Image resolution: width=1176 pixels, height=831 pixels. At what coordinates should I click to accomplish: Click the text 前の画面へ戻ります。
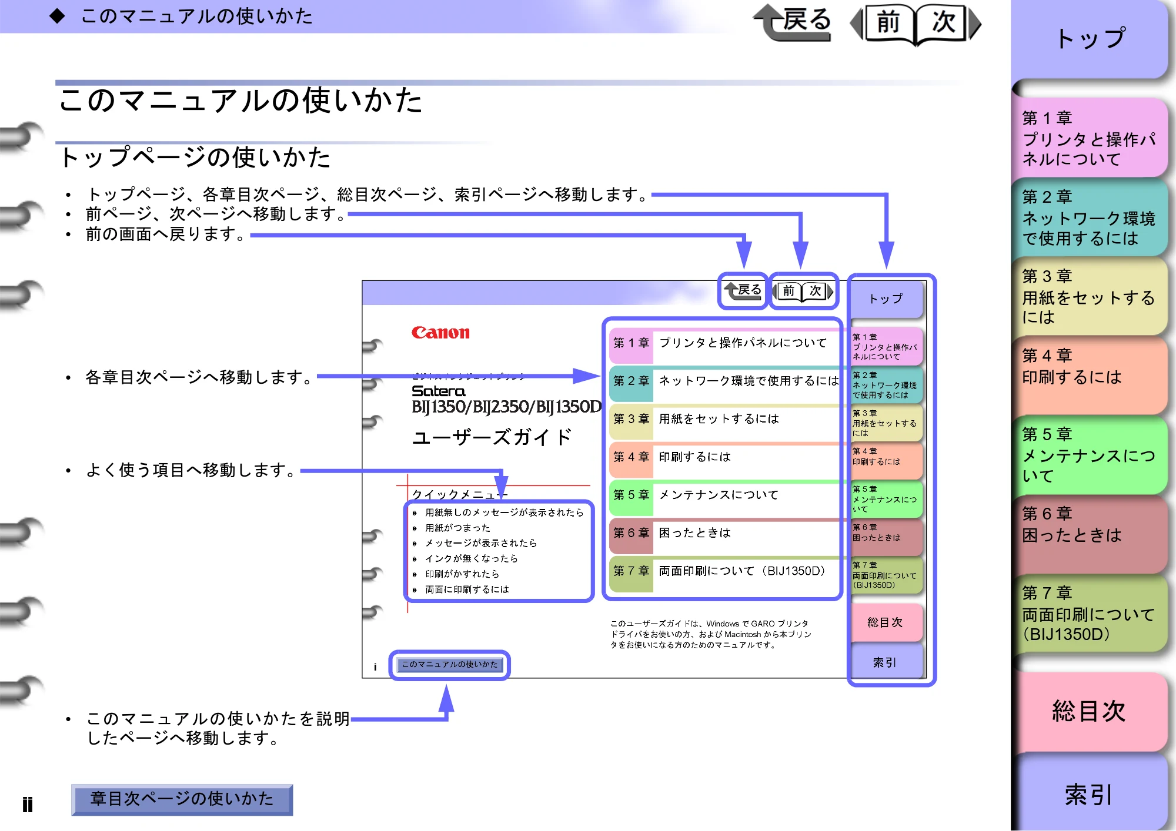[165, 234]
